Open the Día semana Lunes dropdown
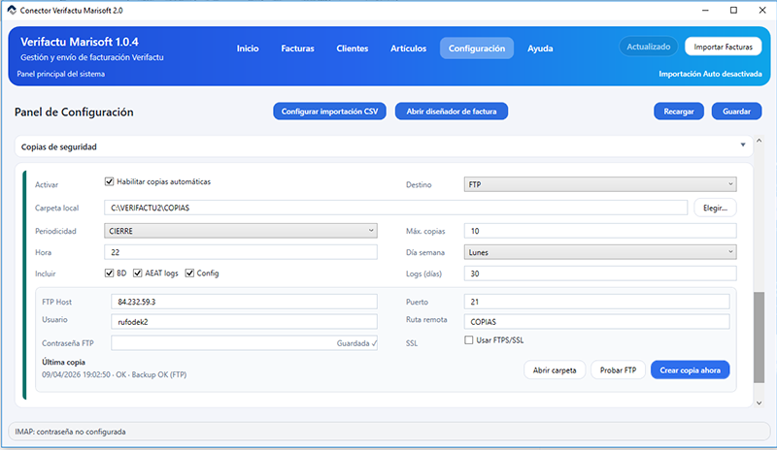This screenshot has height=450, width=777. (600, 252)
